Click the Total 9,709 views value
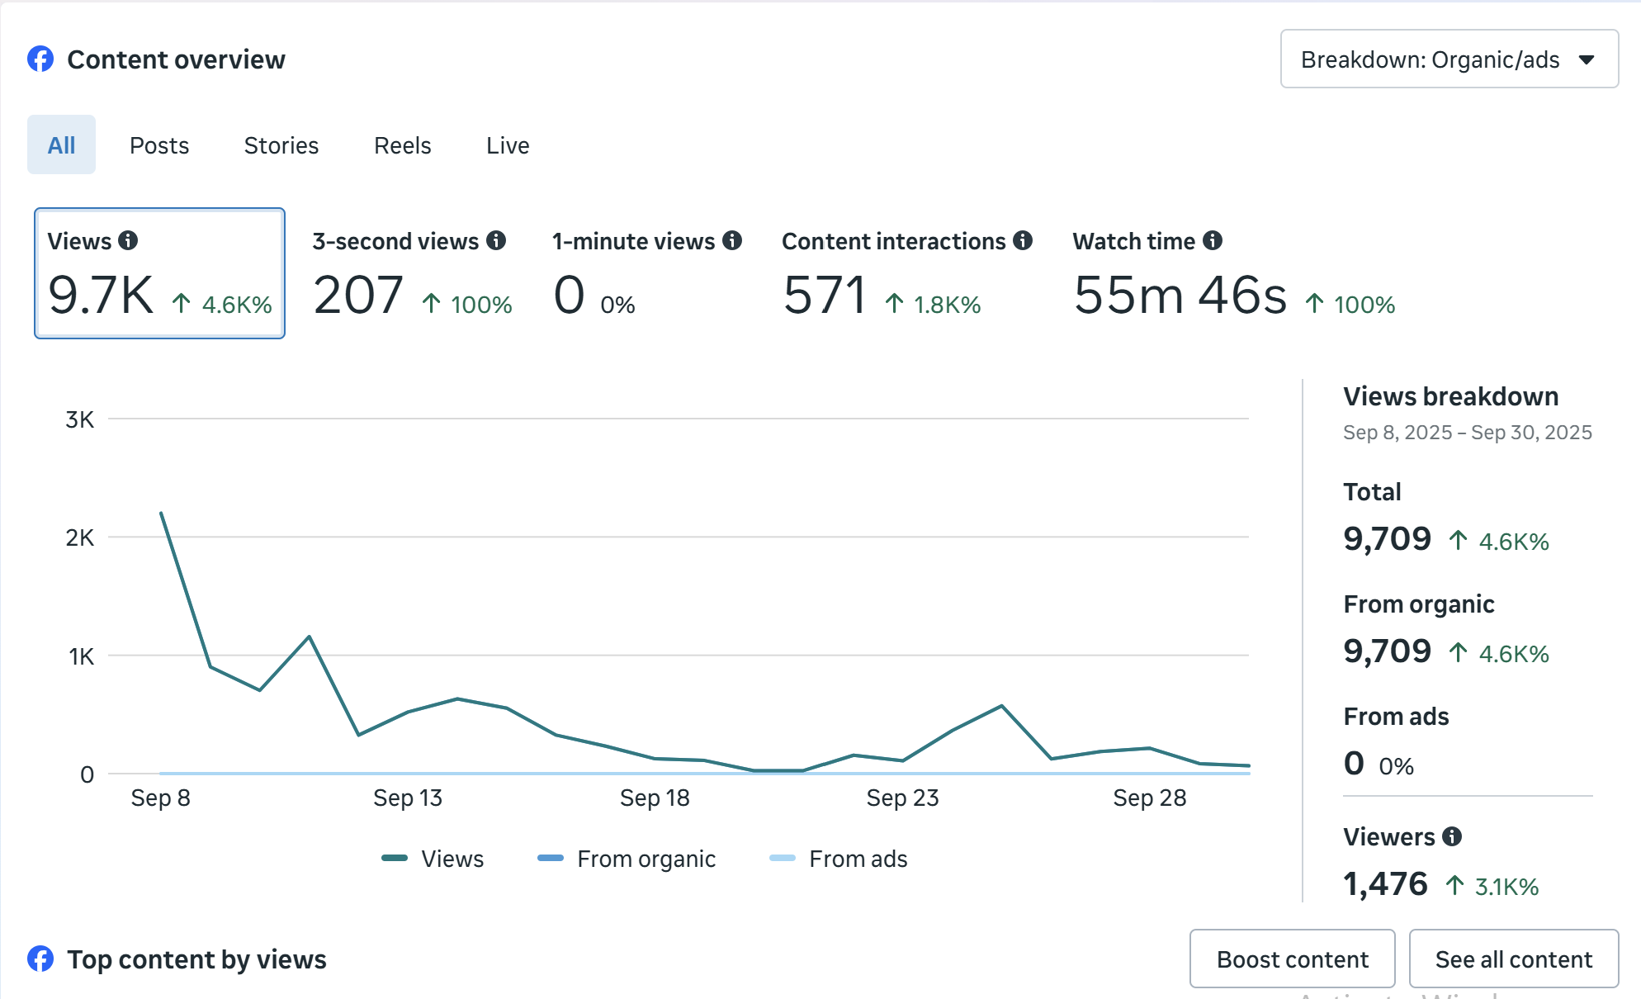The height and width of the screenshot is (999, 1641). [x=1387, y=539]
